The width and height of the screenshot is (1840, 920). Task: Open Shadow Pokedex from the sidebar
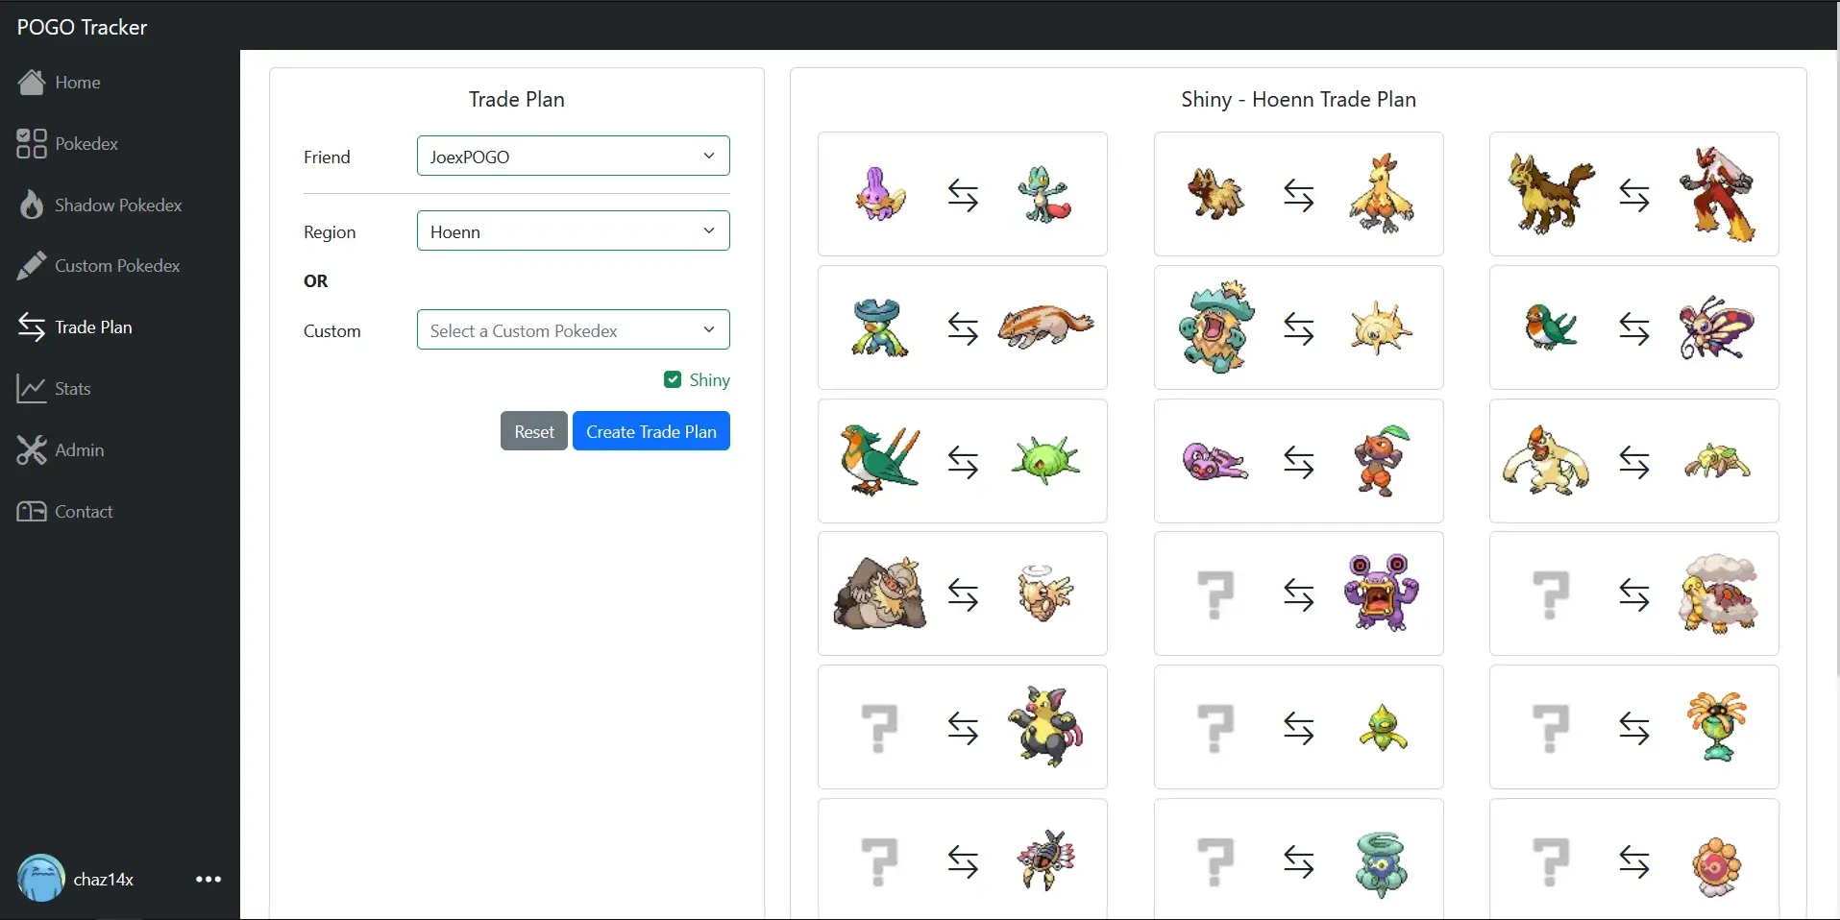pyautogui.click(x=118, y=206)
